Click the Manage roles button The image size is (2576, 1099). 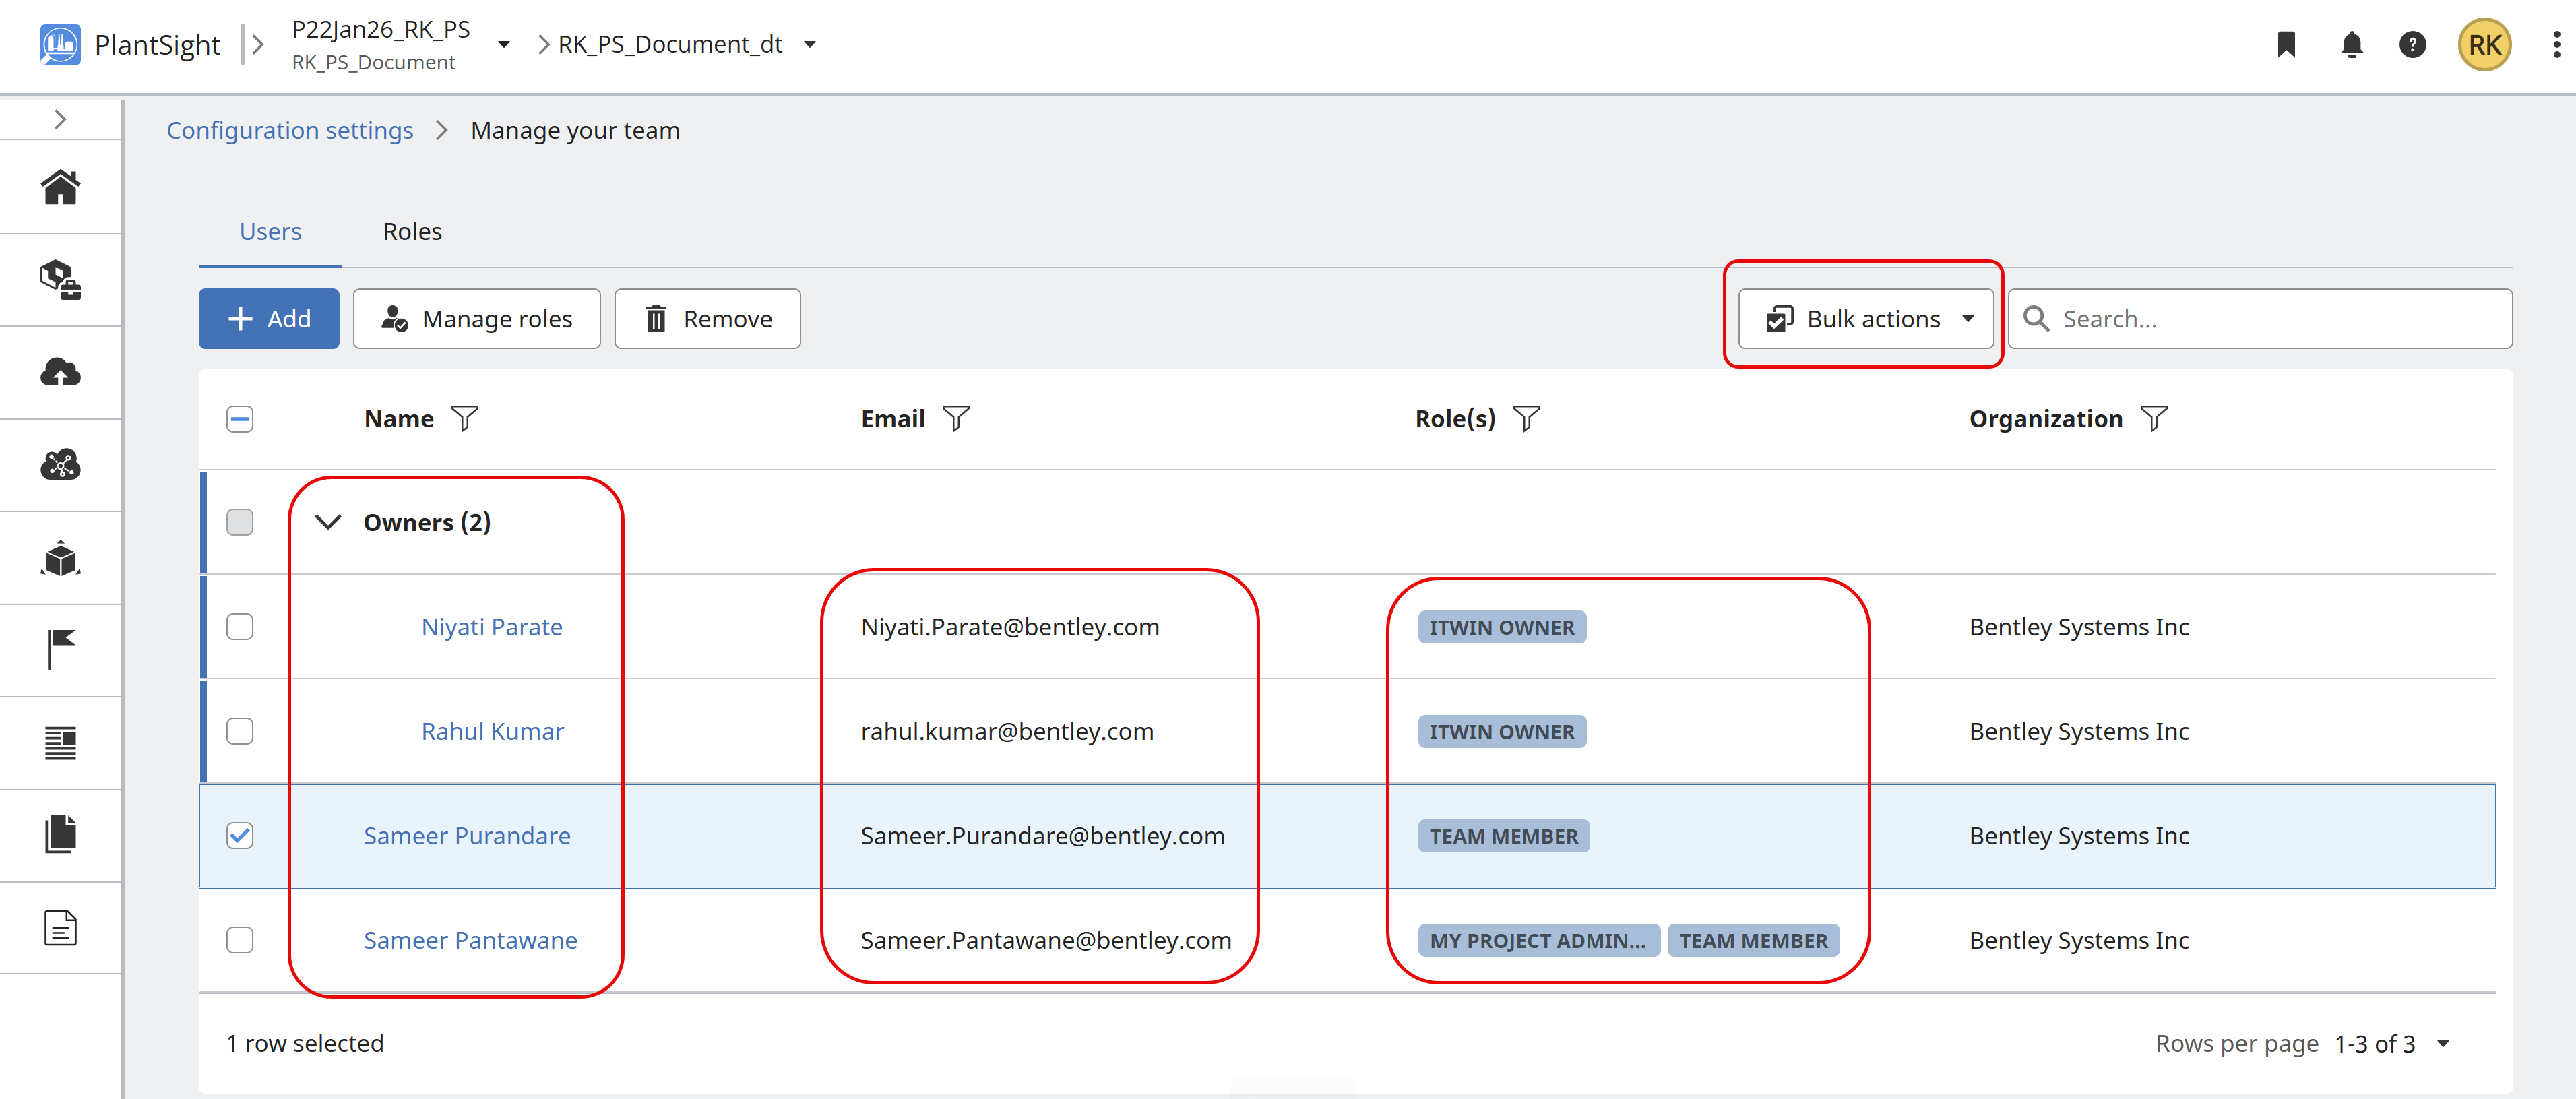coord(477,319)
